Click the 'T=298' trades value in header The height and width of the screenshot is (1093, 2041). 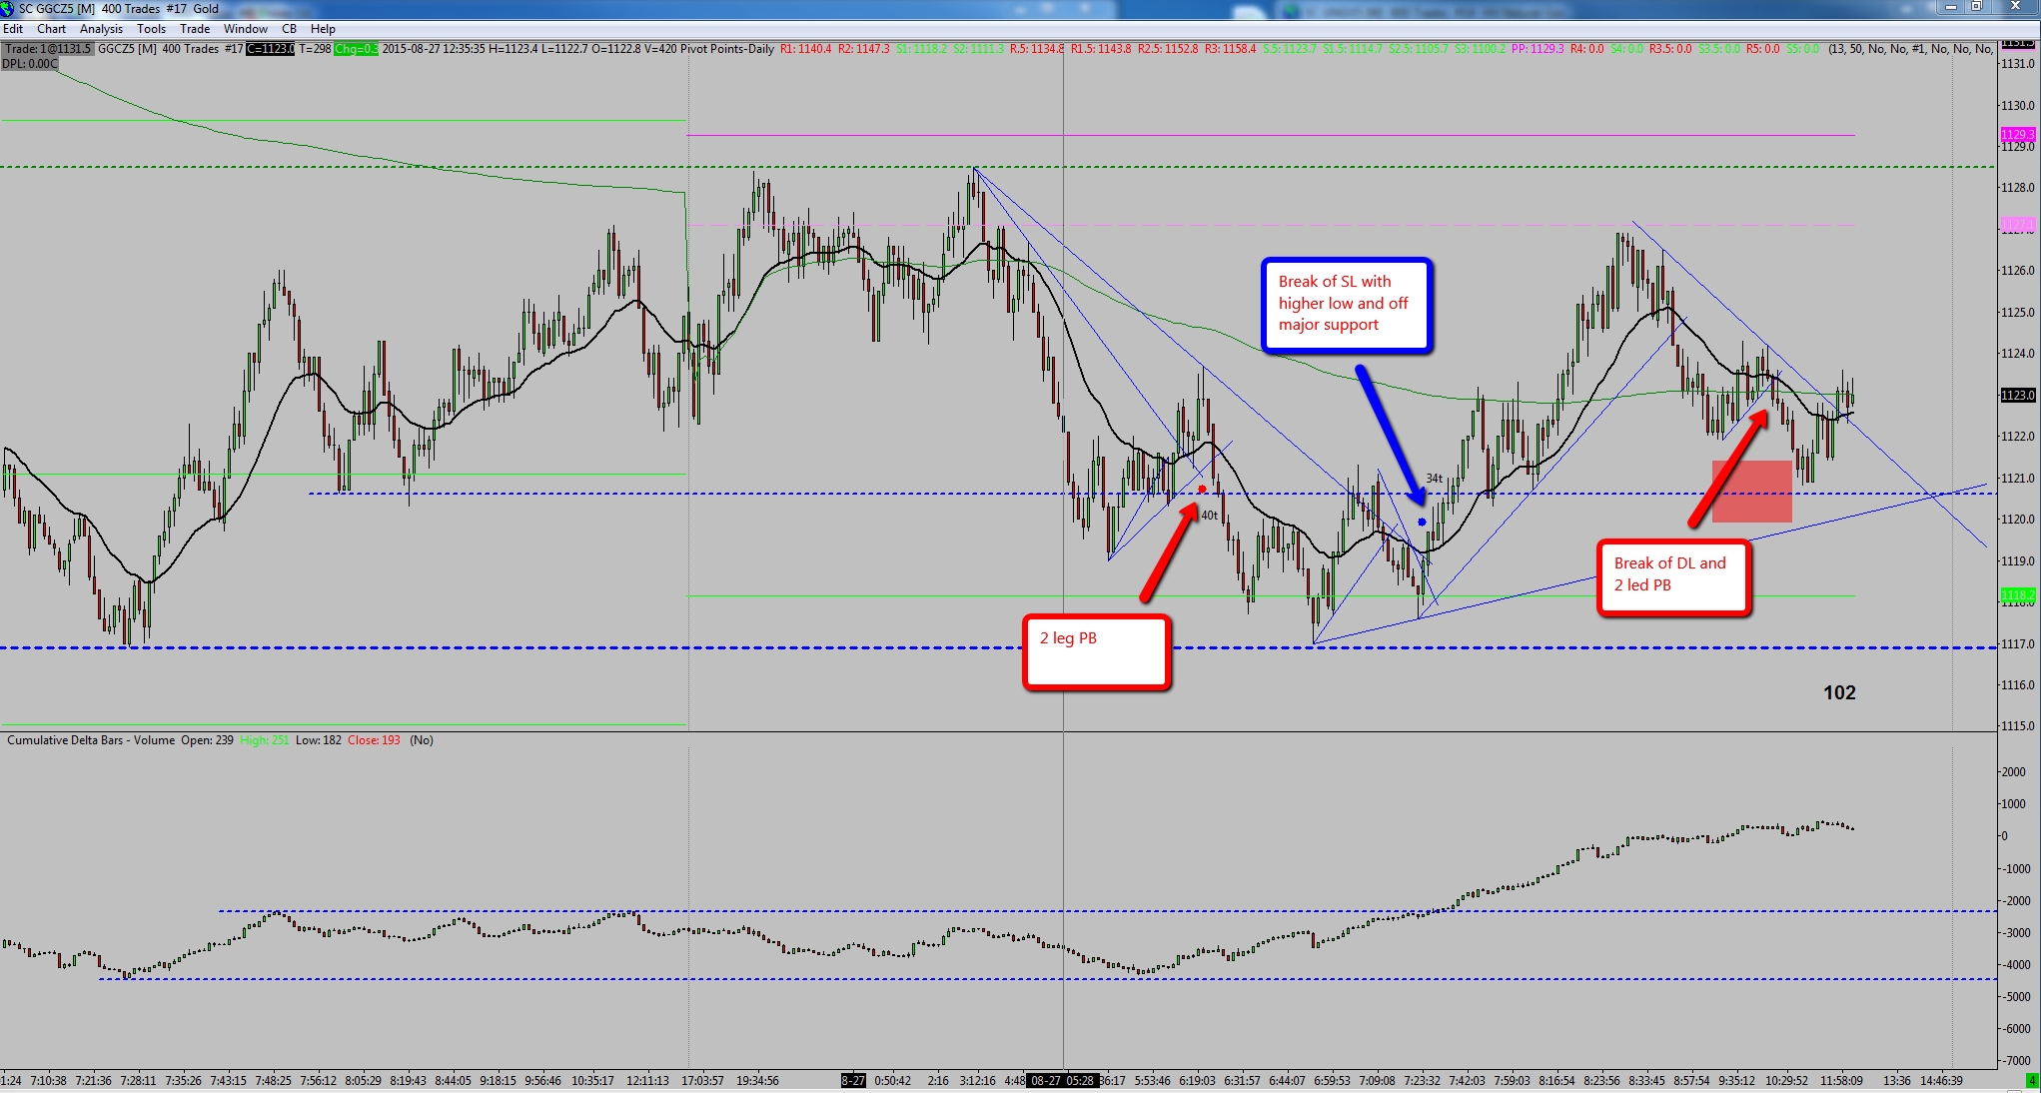(x=315, y=49)
